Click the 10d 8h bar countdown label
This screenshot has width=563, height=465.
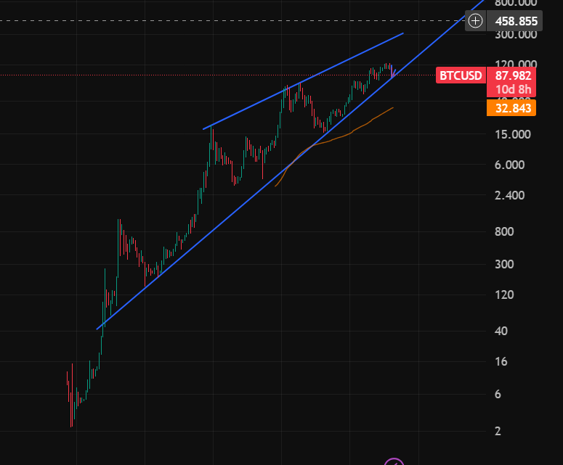pos(513,90)
